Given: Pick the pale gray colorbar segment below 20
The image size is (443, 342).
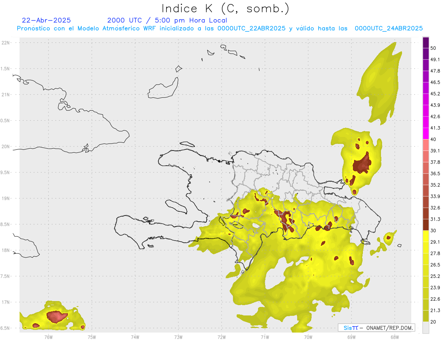Looking at the screenshot, I should click(x=426, y=328).
